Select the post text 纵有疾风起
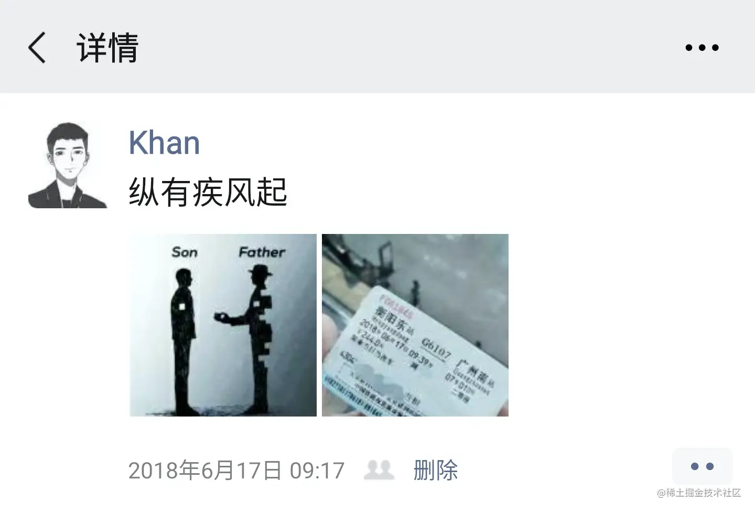 [208, 193]
